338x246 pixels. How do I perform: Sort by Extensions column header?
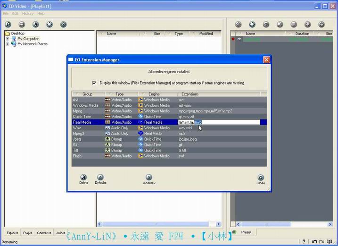click(x=219, y=94)
